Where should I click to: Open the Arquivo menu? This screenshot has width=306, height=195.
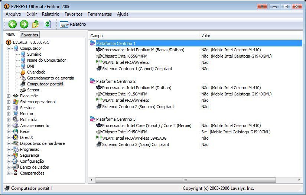[13, 14]
